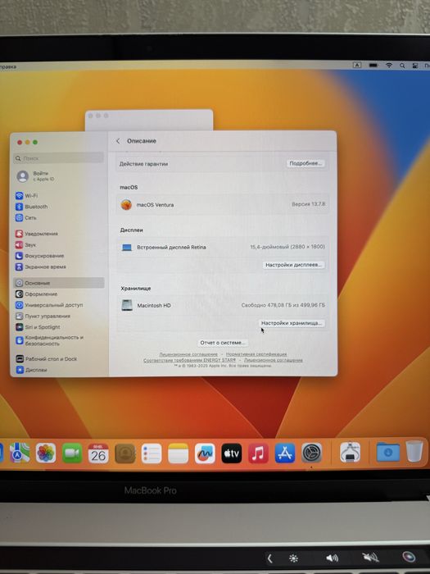Open the ENERGY STAR compliance link

coord(189,360)
